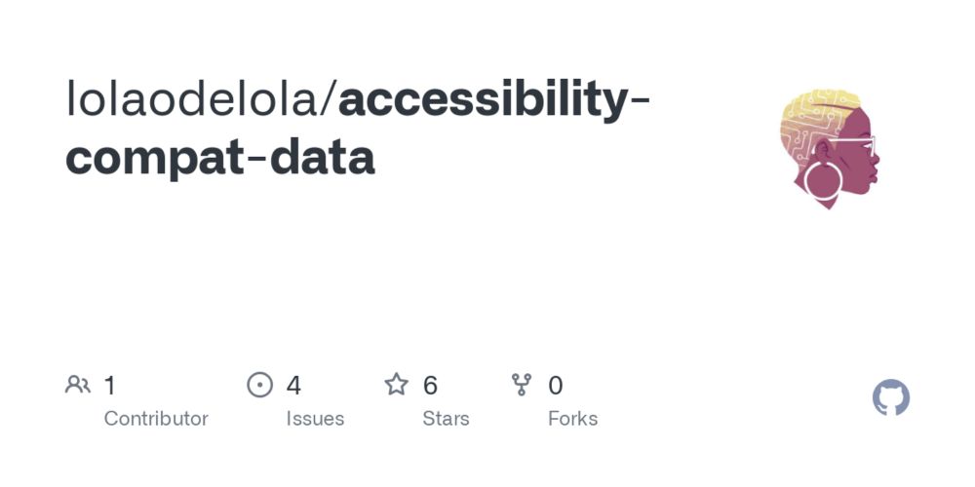Open the accessibility-compat-data repository title
The image size is (975, 487).
357,128
